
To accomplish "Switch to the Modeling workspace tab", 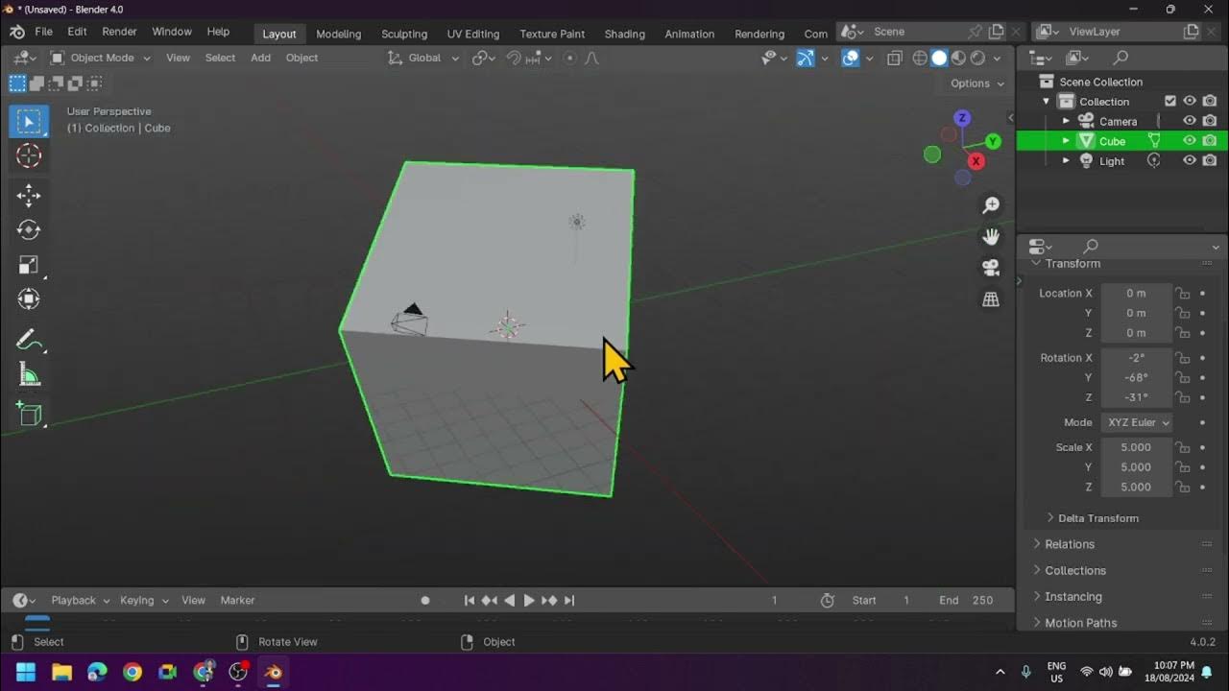I will coord(338,34).
